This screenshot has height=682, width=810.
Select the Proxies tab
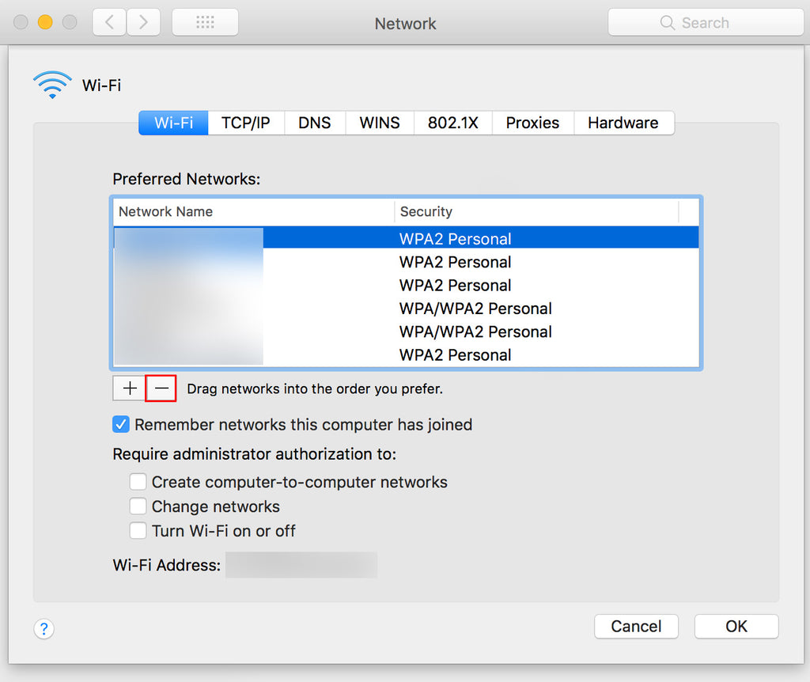click(532, 123)
